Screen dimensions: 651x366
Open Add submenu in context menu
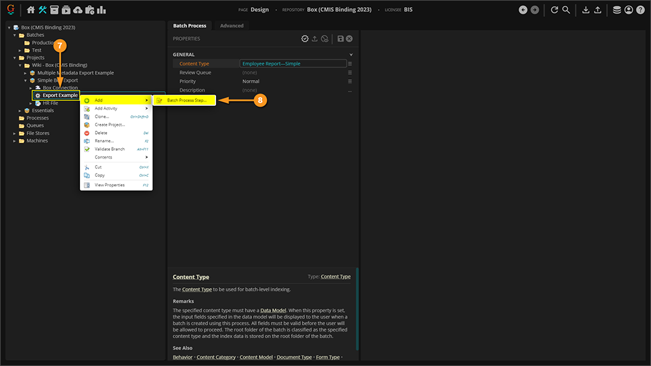(x=117, y=100)
